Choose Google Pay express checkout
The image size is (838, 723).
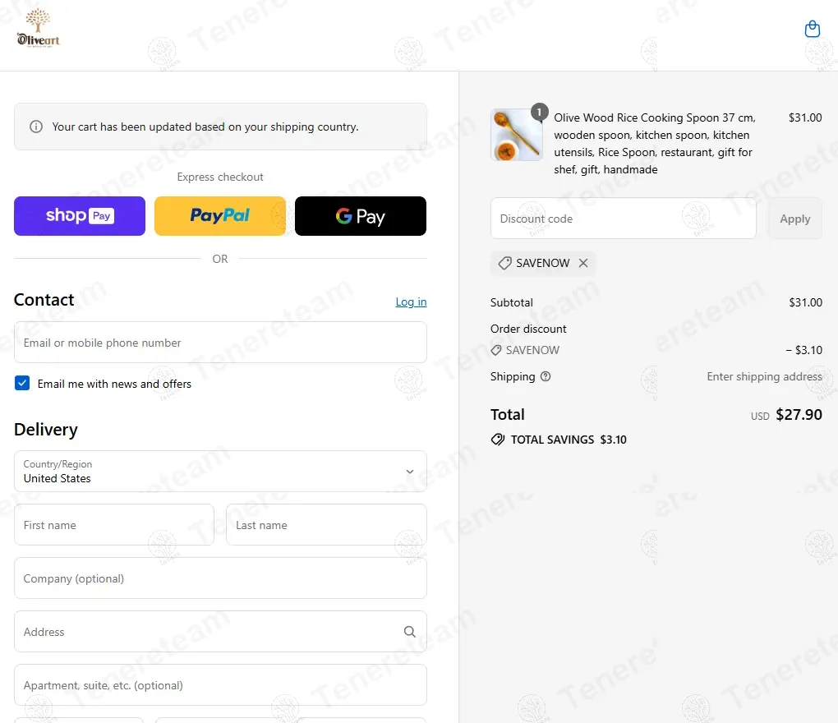pos(361,216)
